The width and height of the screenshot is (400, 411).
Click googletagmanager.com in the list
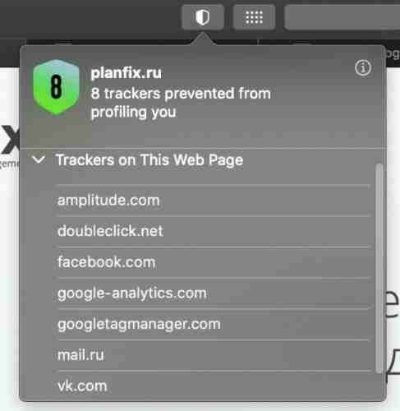pyautogui.click(x=214, y=325)
